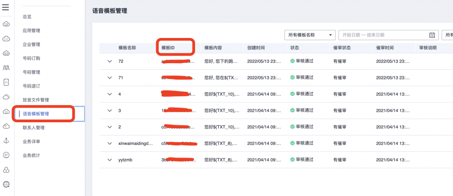Click 有催审 in row 2
The image size is (453, 196).
point(340,127)
